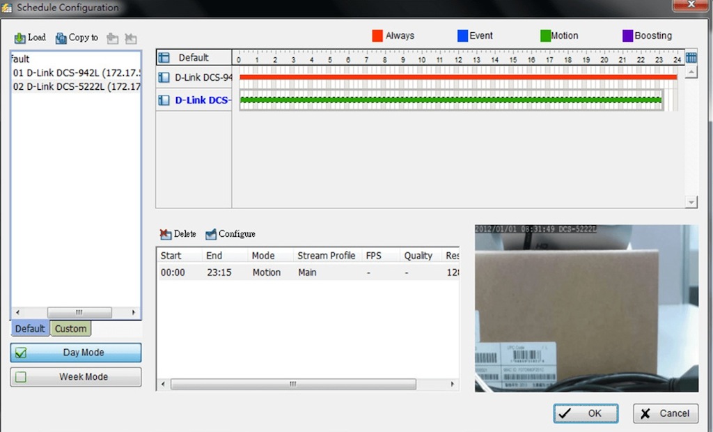Click the Copy to icon
This screenshot has height=432, width=713.
pyautogui.click(x=61, y=38)
